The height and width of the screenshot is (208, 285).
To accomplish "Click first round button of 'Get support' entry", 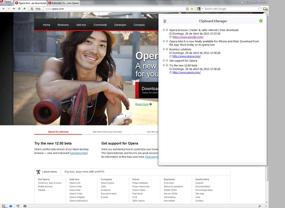I will [x=164, y=61].
